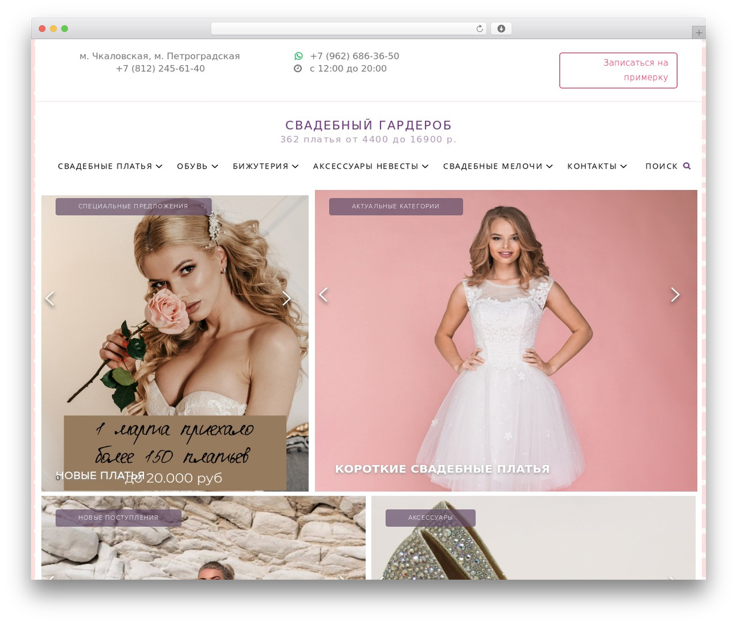Show previous slide in special offers slider
The width and height of the screenshot is (737, 624).
(x=50, y=298)
